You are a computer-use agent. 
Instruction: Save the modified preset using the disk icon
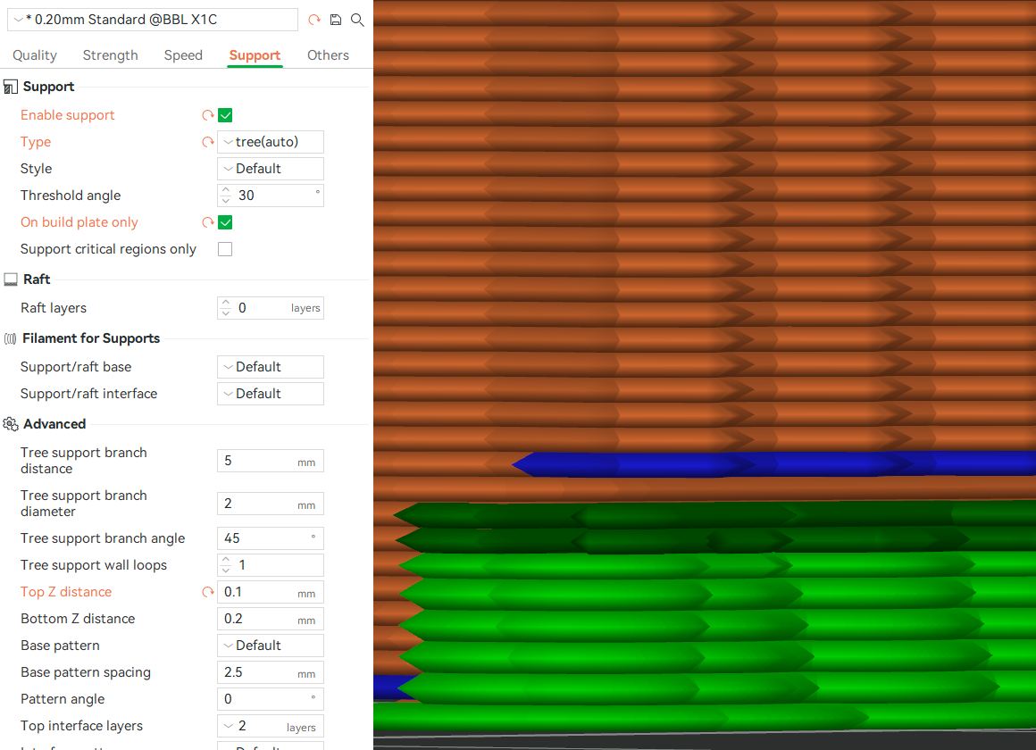(336, 19)
